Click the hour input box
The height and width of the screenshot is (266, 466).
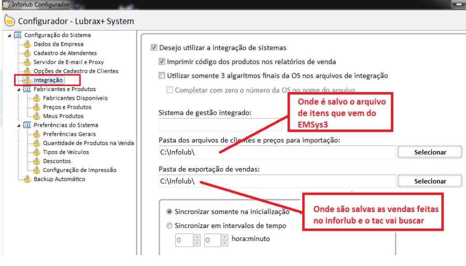pos(184,240)
